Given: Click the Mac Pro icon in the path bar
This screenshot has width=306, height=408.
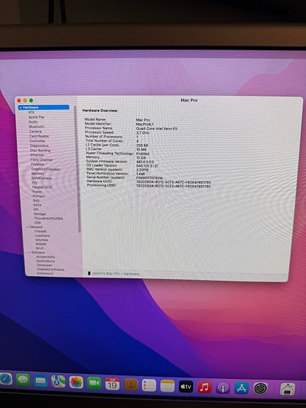Looking at the screenshot, I should pos(89,273).
